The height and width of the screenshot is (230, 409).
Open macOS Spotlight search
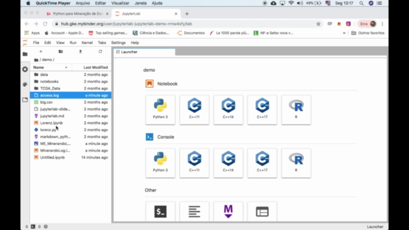(x=361, y=3)
